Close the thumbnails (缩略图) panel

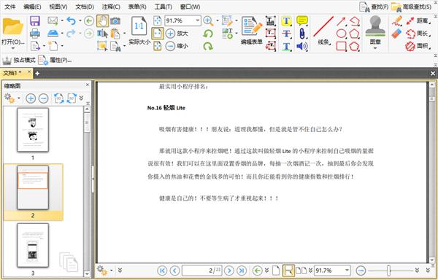click(x=87, y=85)
